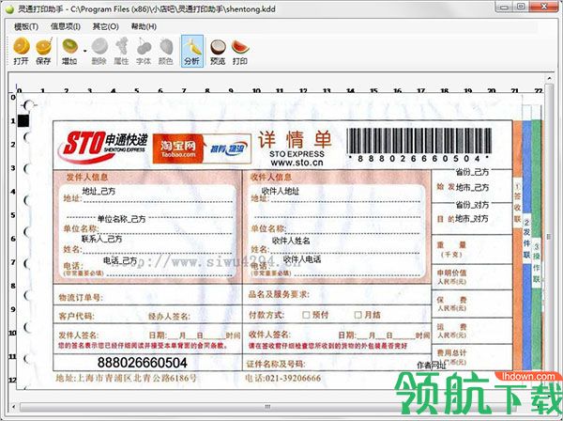Click the horizontal scrollbar left arrow
The width and height of the screenshot is (563, 421).
click(x=14, y=407)
